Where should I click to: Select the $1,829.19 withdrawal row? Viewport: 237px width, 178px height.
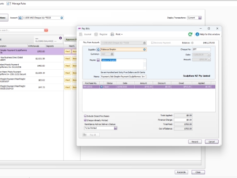pyautogui.click(x=32, y=73)
